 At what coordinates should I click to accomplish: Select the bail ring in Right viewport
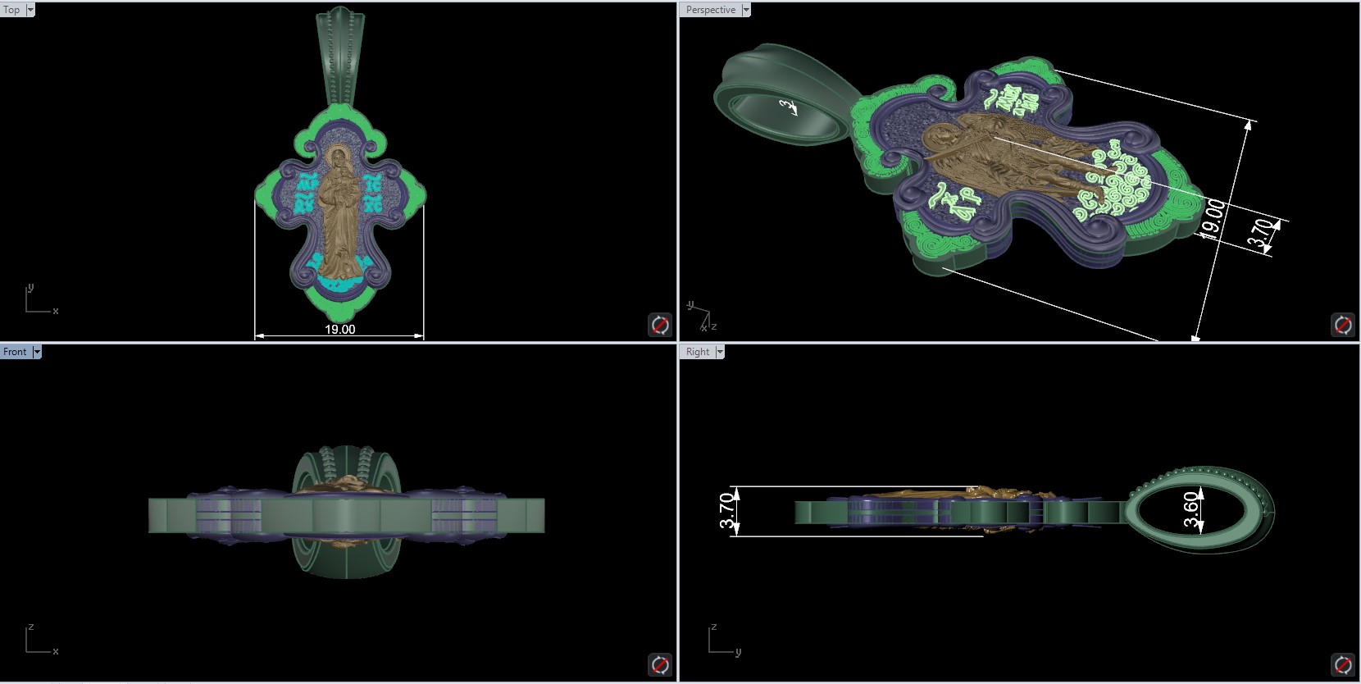(x=1199, y=510)
